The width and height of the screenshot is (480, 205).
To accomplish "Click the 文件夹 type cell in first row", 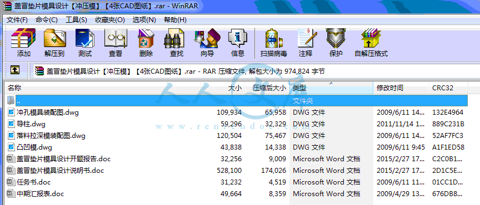I will [303, 100].
